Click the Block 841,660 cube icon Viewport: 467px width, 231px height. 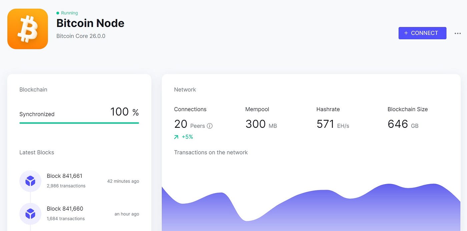coord(30,214)
